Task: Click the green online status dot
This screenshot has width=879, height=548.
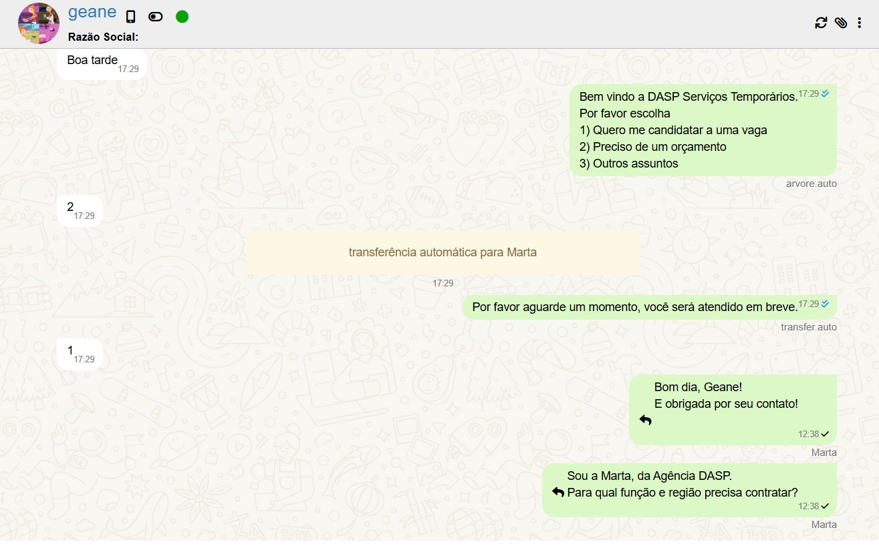Action: tap(182, 17)
